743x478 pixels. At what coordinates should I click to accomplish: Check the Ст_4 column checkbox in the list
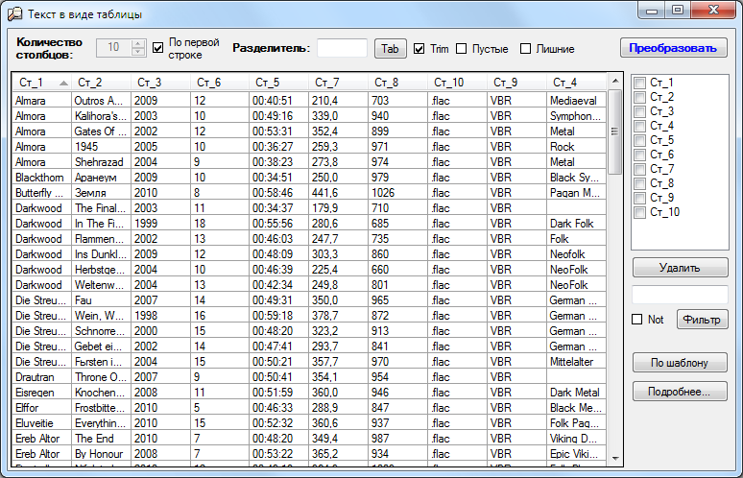(x=639, y=126)
